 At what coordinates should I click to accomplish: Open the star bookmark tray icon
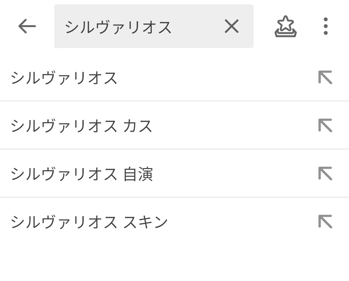tap(286, 26)
